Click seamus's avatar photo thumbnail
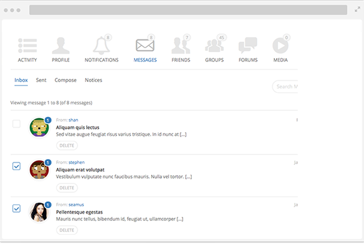The width and height of the screenshot is (364, 244). tap(39, 211)
